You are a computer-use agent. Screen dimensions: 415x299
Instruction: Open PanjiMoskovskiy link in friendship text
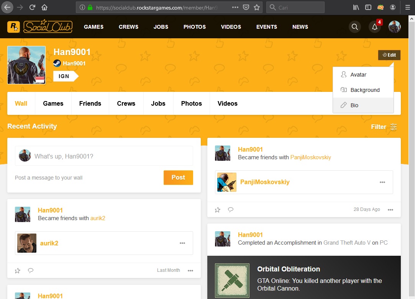pos(311,157)
